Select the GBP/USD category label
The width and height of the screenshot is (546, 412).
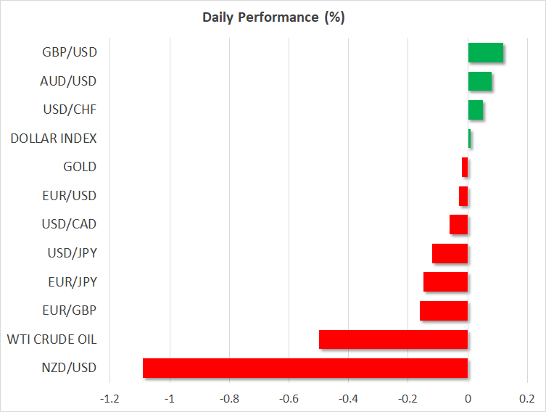[x=70, y=52]
